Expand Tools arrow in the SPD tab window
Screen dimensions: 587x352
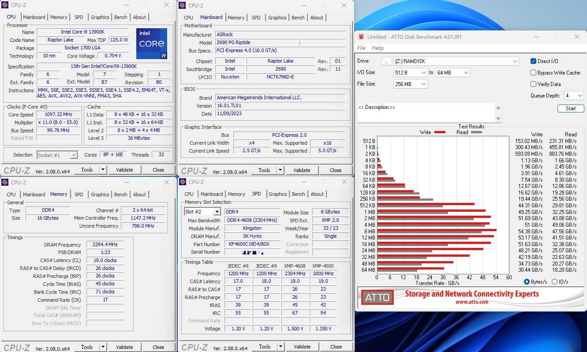pos(280,347)
